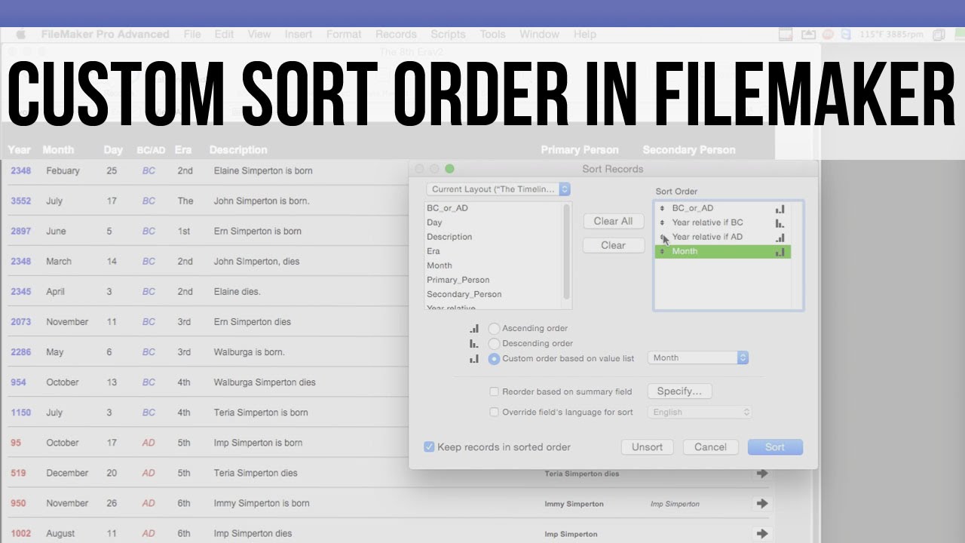This screenshot has width=965, height=543.
Task: Open the Window menu
Action: point(539,34)
